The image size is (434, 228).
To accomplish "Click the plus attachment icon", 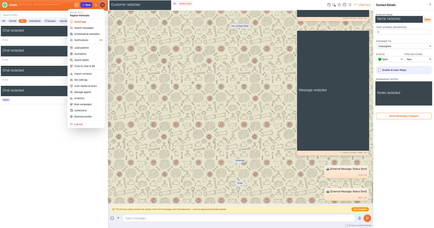I will tap(118, 218).
